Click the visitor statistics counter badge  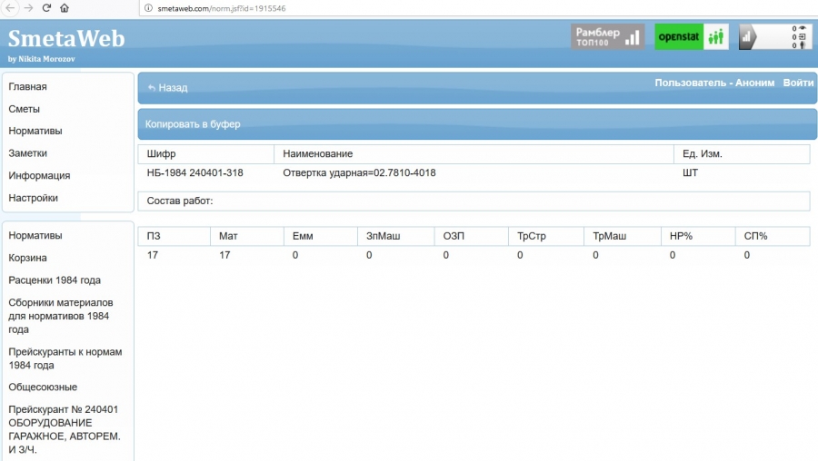(x=774, y=36)
